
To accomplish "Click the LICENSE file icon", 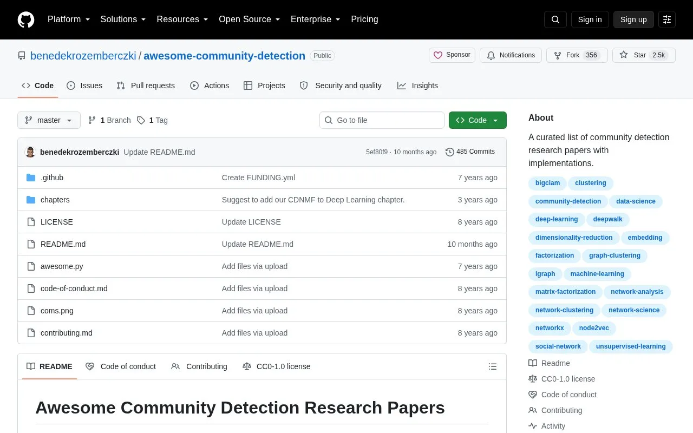I will pos(31,222).
